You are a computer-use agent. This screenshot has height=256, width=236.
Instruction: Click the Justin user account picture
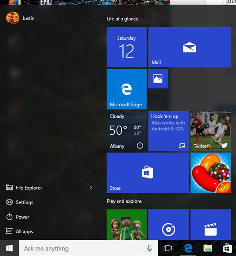pos(13,18)
